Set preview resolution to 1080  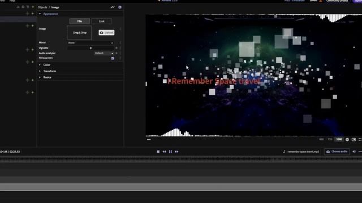(x=339, y=139)
